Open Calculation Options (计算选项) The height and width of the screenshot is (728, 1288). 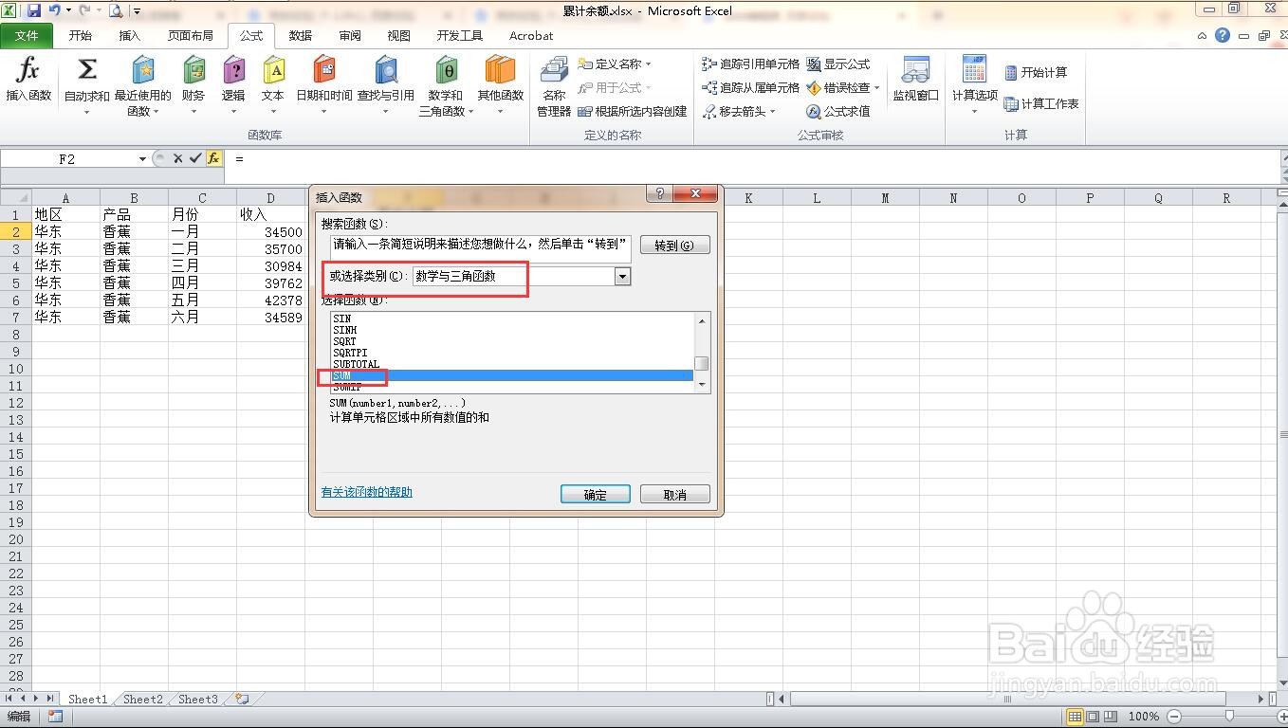pos(974,83)
